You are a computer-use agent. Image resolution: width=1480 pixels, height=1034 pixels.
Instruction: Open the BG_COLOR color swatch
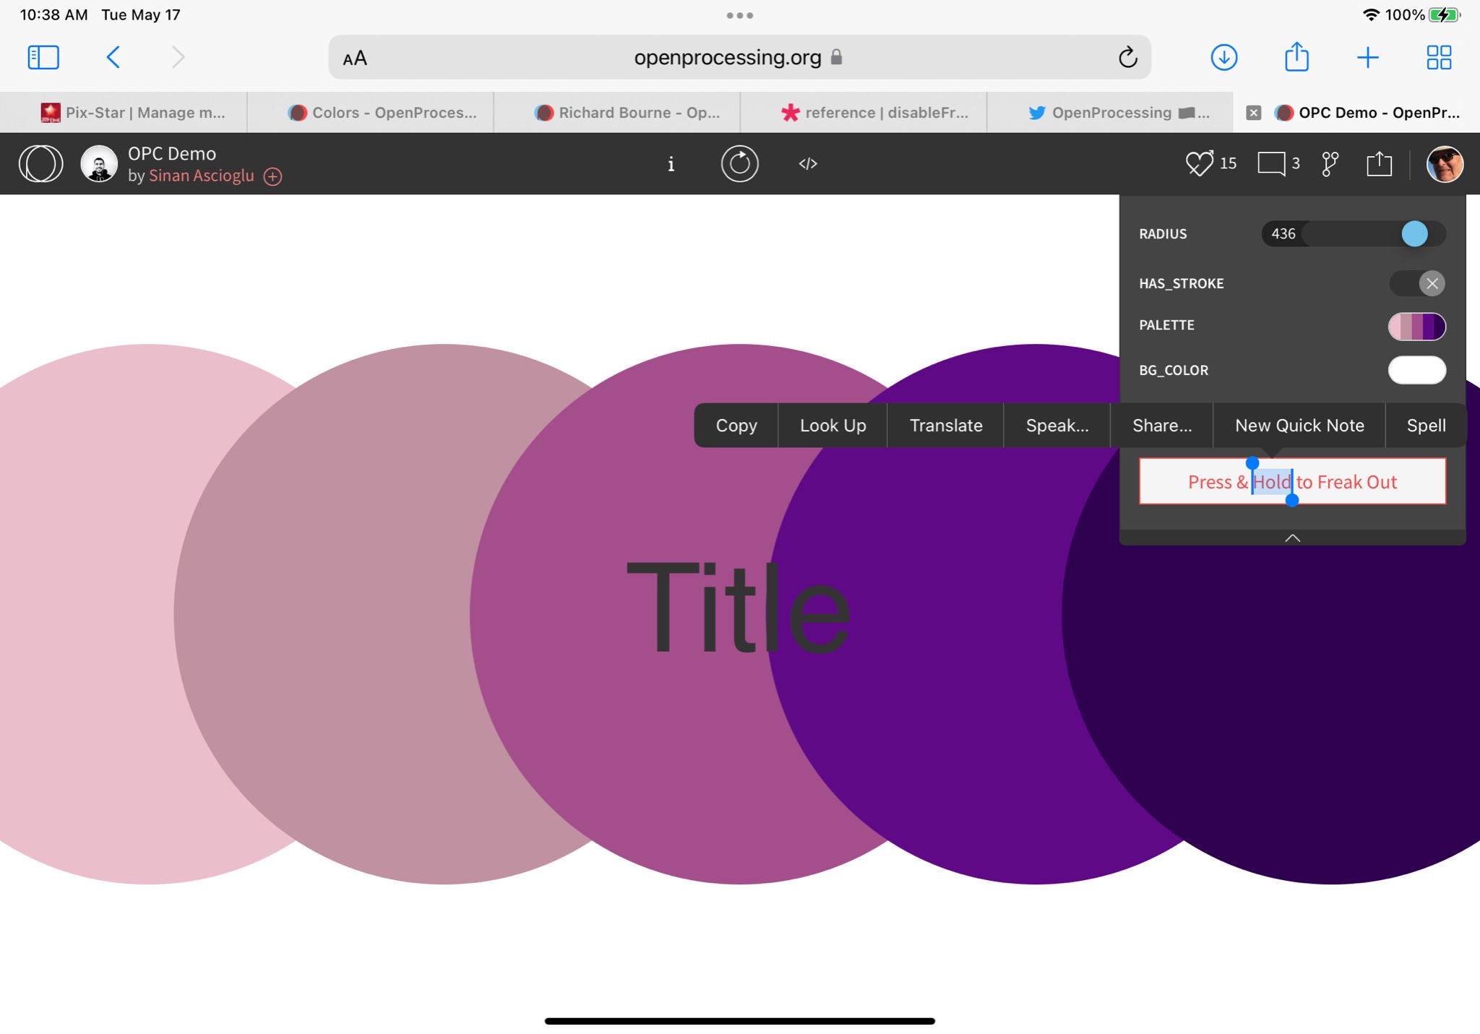click(x=1416, y=370)
